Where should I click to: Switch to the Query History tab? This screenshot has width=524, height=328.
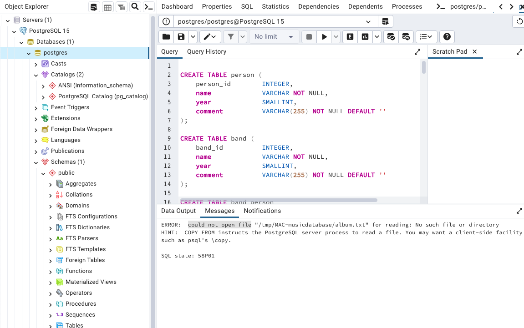click(x=206, y=51)
